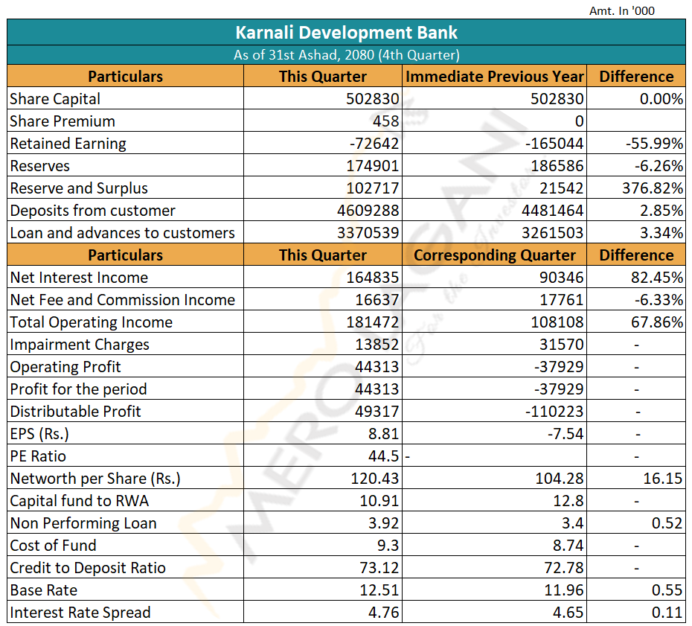Click Net Fee and Commission value "16637"
Viewport: 692px width, 626px height.
377,300
